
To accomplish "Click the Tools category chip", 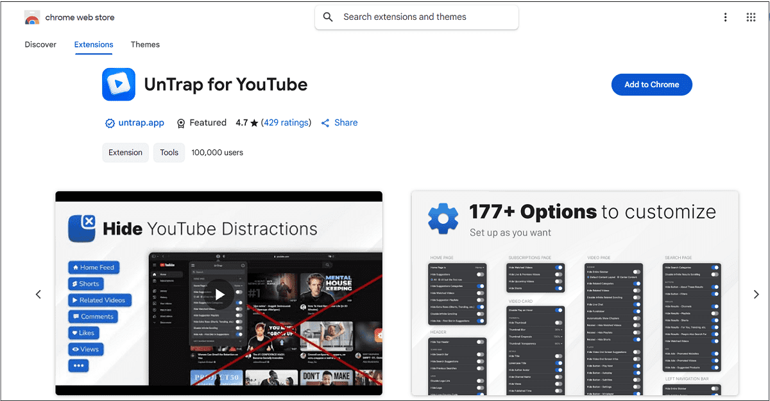I will coord(169,153).
